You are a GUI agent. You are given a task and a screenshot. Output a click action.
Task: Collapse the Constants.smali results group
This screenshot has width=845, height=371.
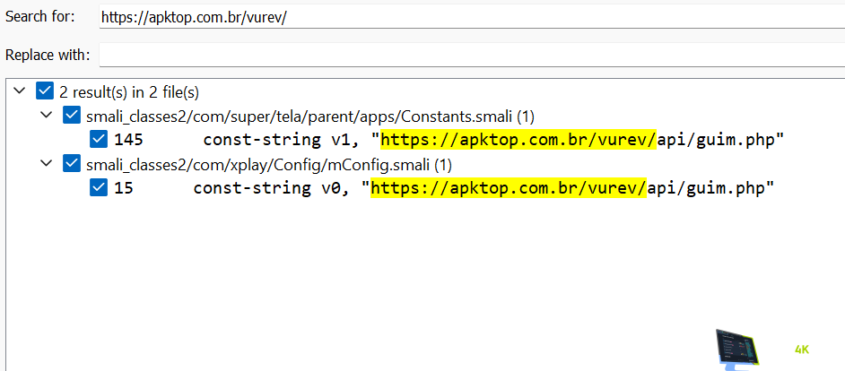click(47, 116)
